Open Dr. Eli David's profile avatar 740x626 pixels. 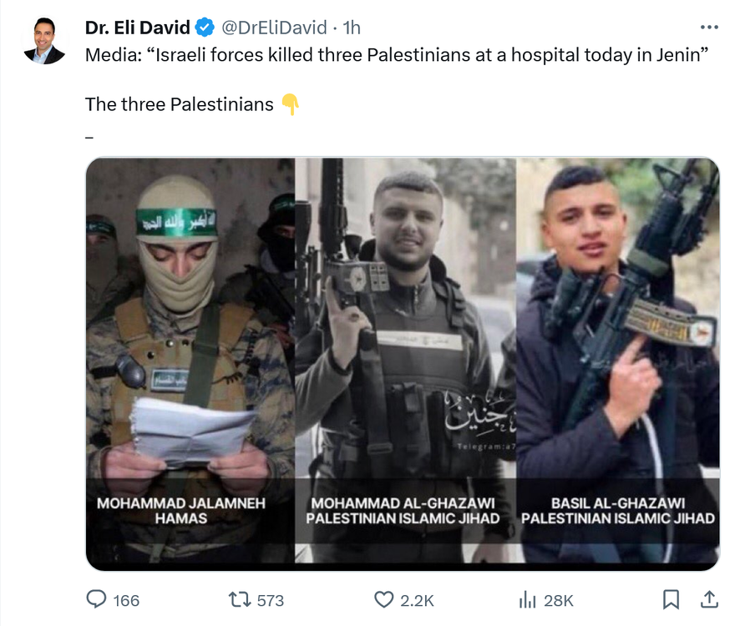tap(44, 41)
